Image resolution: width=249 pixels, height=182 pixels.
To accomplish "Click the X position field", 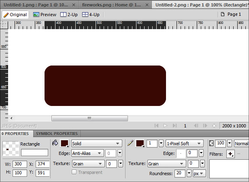I will pos(43,164).
